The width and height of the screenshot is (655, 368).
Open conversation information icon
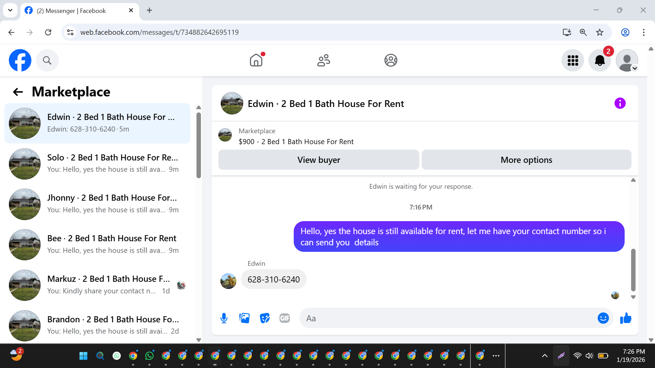(620, 103)
